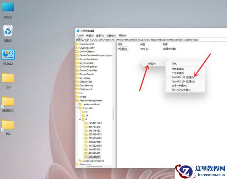Viewport: 227px width, 179px height.
Task: Click folder icon beside key 1254311563
Action: click(x=86, y=123)
